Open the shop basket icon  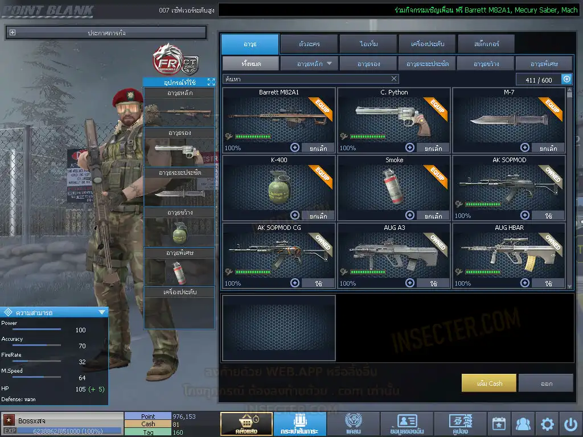tap(246, 424)
